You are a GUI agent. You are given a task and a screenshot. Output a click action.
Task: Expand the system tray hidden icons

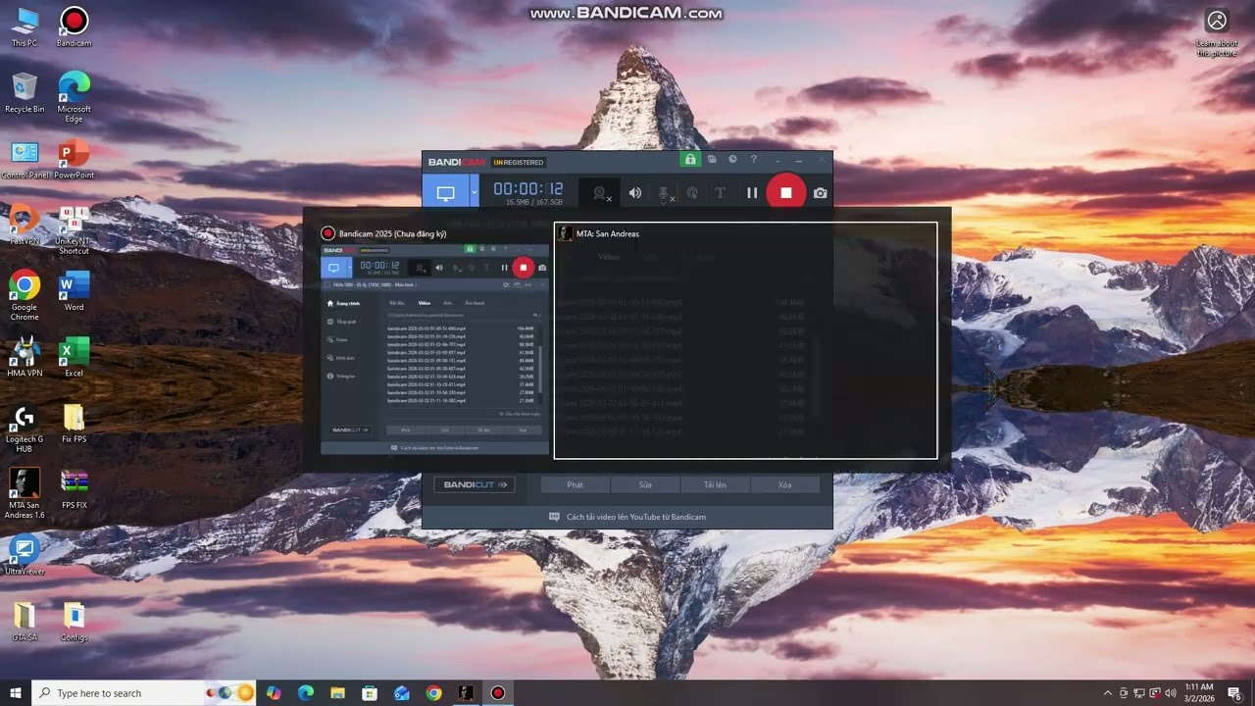1108,693
